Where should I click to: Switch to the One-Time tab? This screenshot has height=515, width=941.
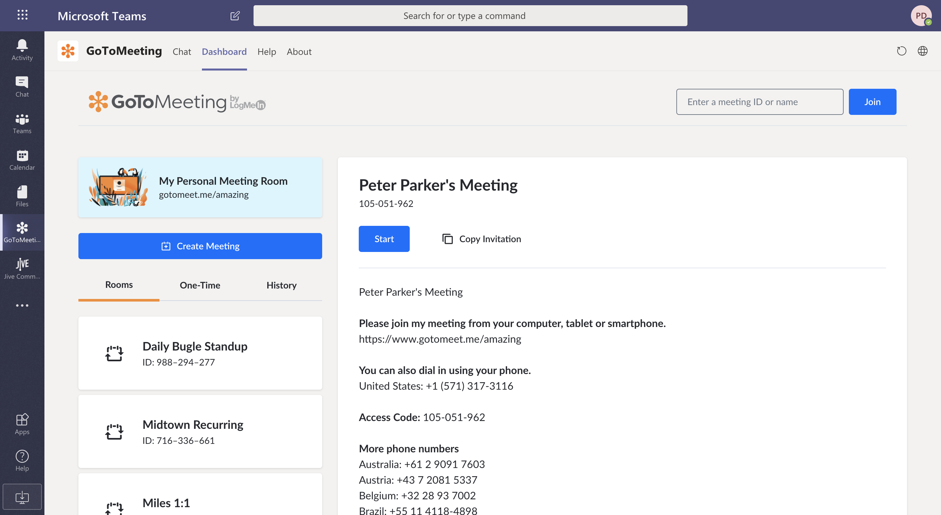[200, 285]
